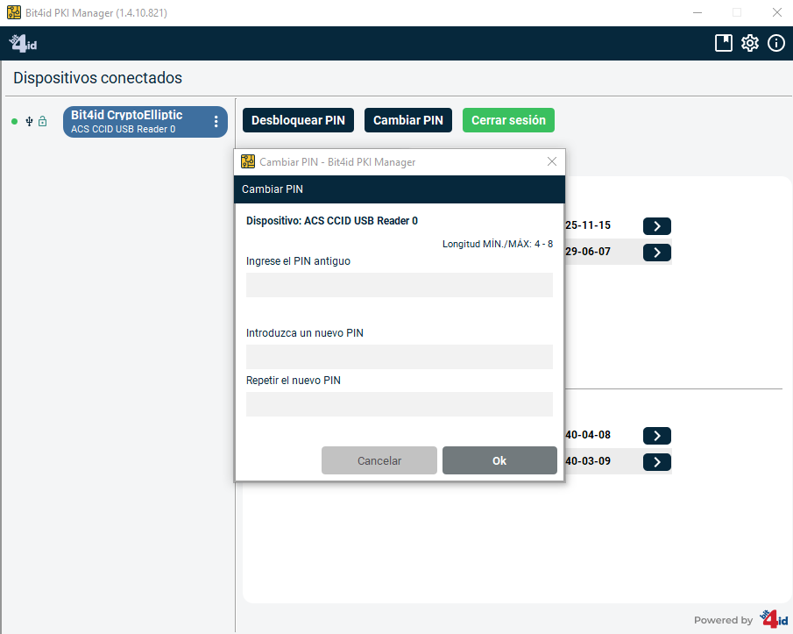The image size is (793, 634).
Task: Confirm with the Ok button
Action: pos(499,460)
